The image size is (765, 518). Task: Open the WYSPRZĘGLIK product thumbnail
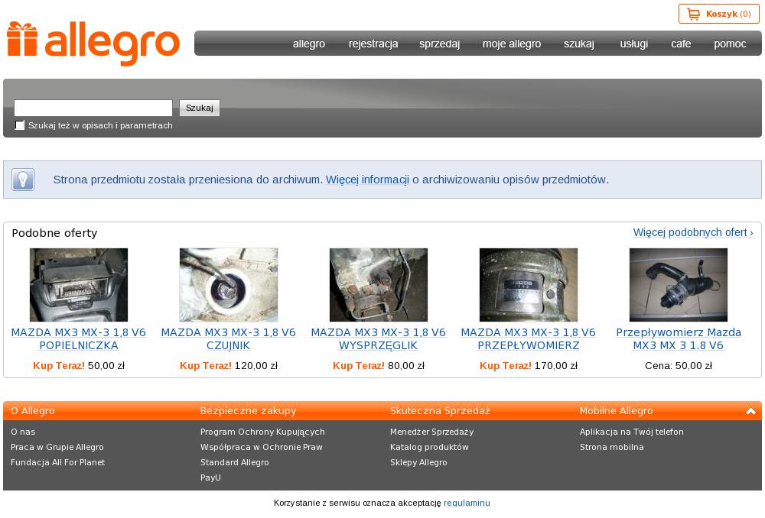[x=379, y=284]
